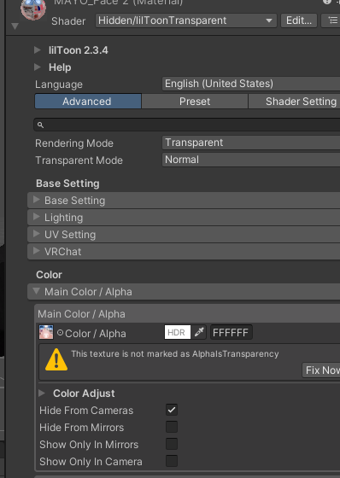Expand the Help foldout

tap(38, 67)
